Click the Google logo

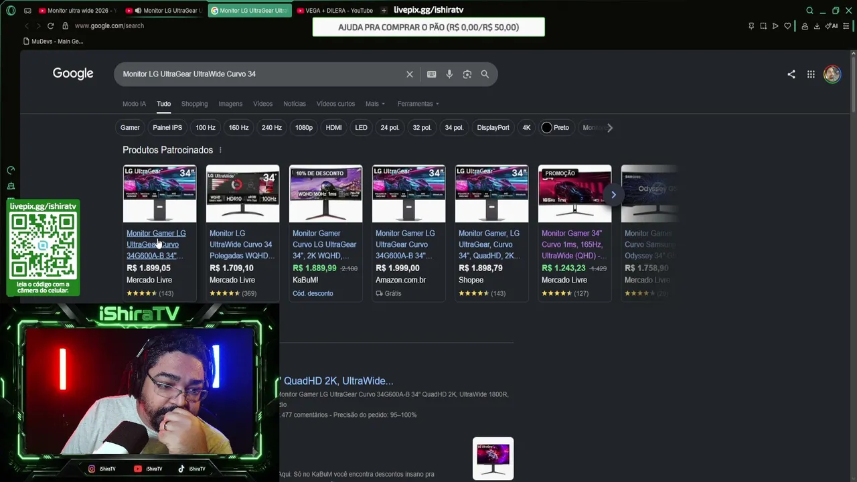(73, 74)
